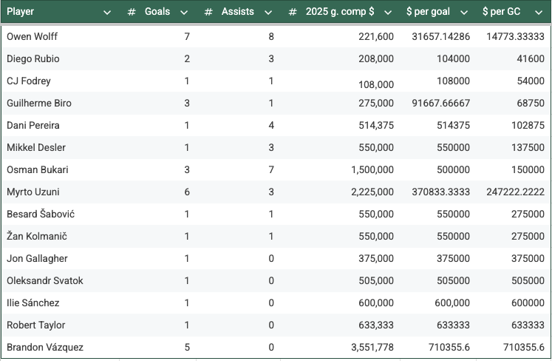
Task: Open the Goals column dropdown arrow
Action: (184, 12)
